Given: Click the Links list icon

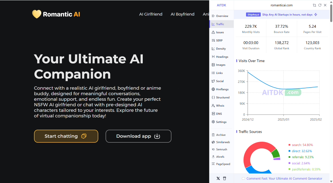Looking at the screenshot, I should 213,73.
